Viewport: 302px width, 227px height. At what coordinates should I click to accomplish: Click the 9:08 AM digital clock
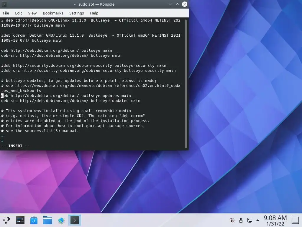tap(275, 218)
